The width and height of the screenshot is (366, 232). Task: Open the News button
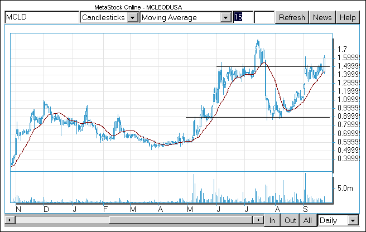point(322,17)
